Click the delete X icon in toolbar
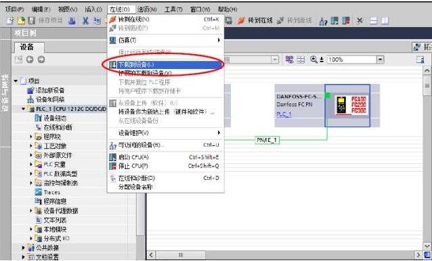The height and width of the screenshot is (261, 432). pos(360,21)
